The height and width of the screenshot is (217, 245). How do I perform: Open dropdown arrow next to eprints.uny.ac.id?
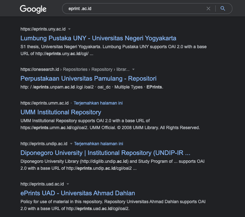[69, 29]
